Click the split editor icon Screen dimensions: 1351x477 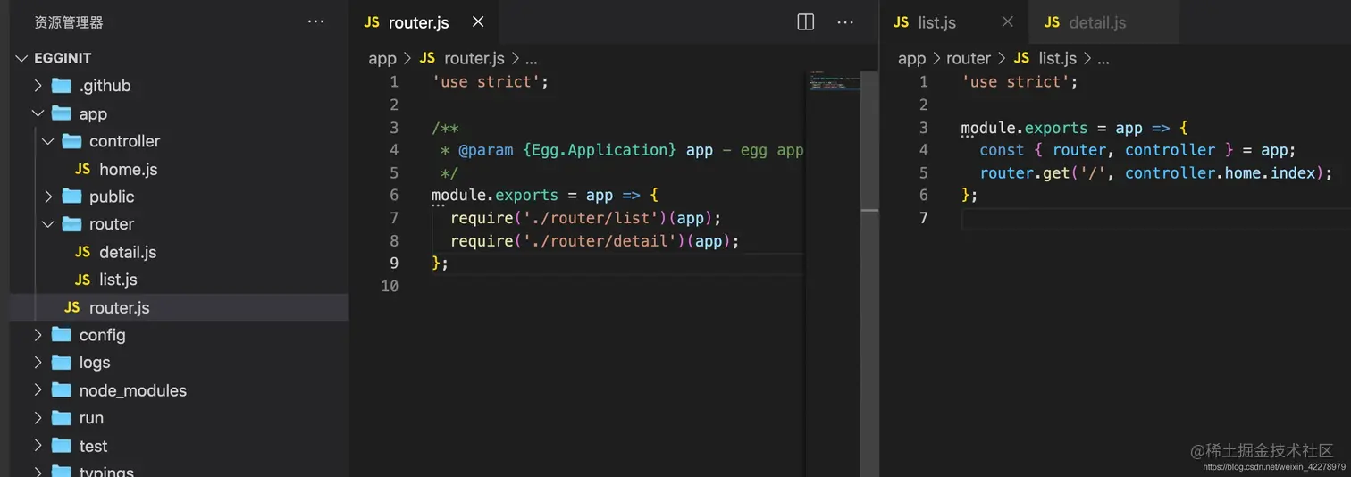click(805, 22)
